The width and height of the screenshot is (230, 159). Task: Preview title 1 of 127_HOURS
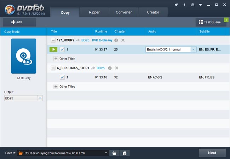click(x=53, y=49)
